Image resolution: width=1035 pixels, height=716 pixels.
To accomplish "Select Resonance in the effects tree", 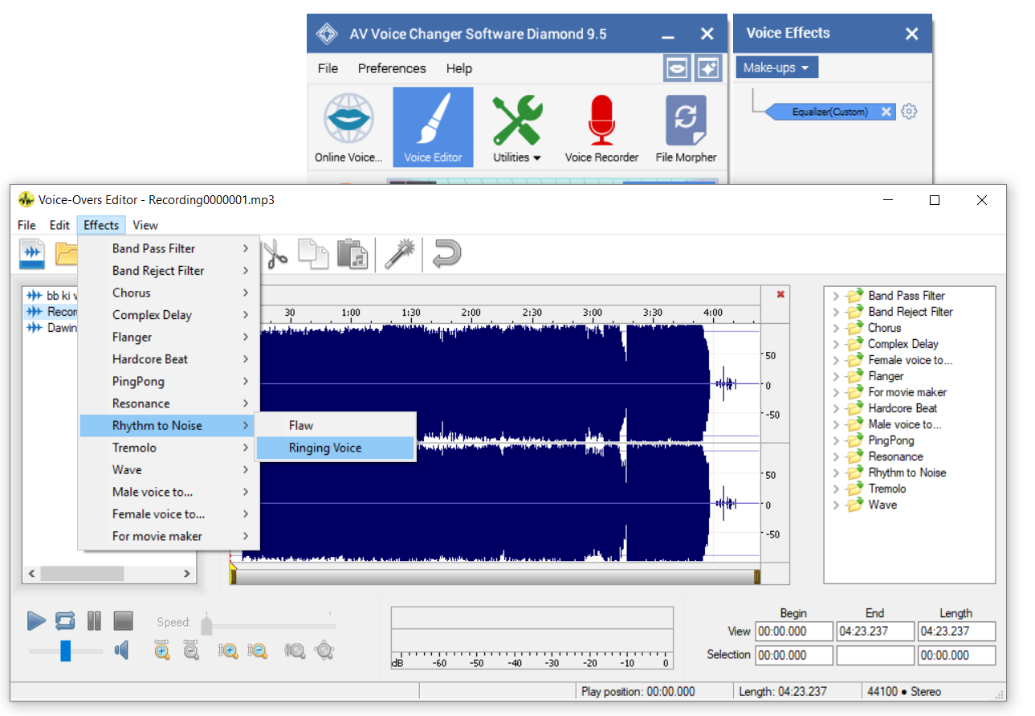I will [x=895, y=456].
